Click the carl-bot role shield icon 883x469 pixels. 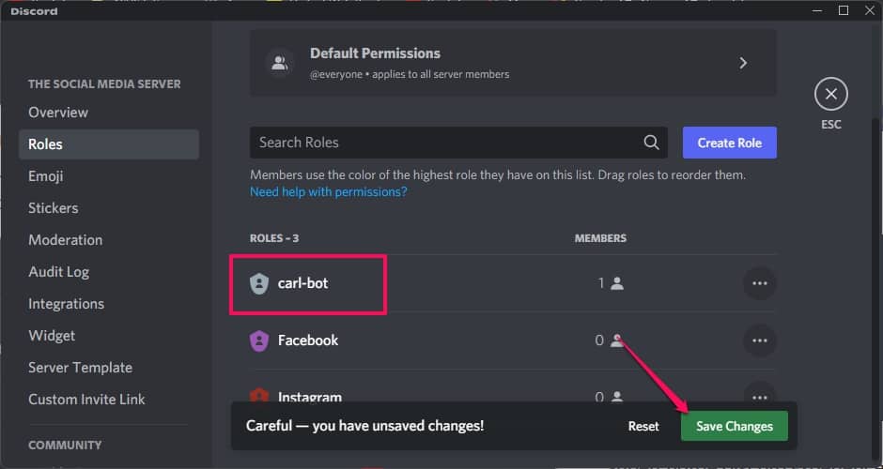[259, 283]
